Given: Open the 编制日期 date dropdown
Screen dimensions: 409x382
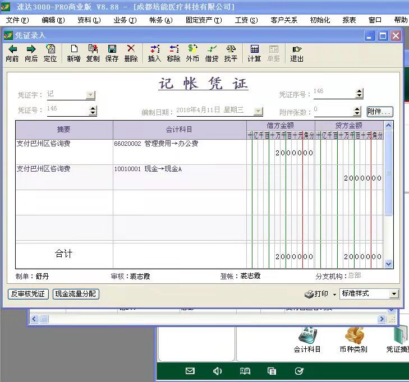Looking at the screenshot, I should (x=258, y=112).
